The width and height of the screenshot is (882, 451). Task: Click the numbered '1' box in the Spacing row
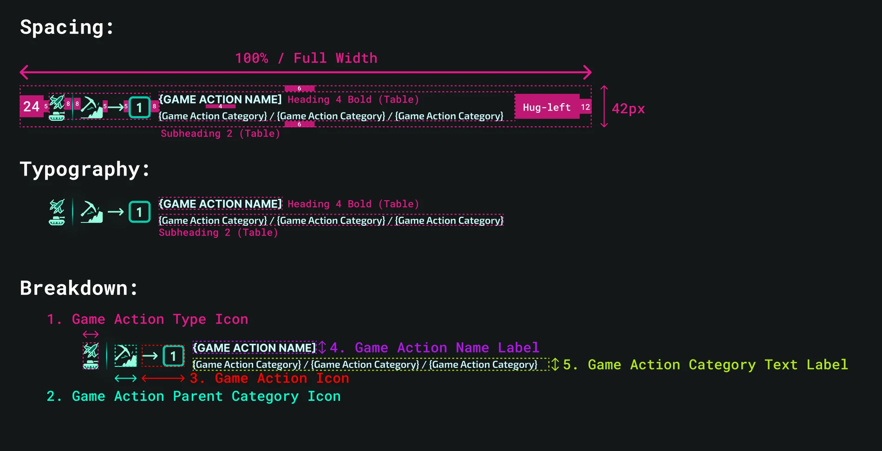coord(139,107)
